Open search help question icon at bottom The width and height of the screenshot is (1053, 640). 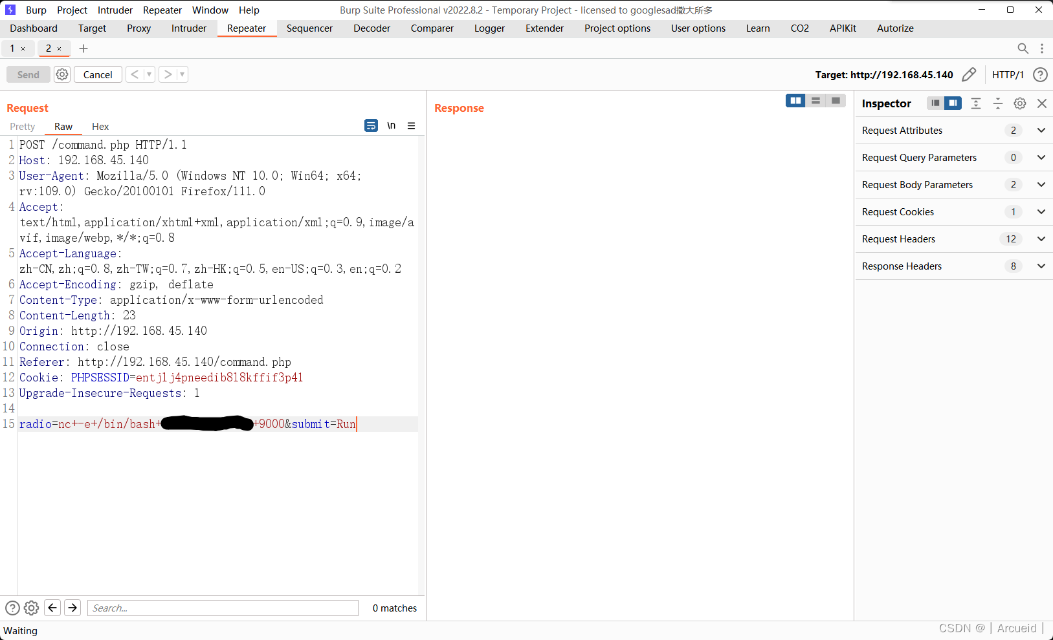(12, 608)
